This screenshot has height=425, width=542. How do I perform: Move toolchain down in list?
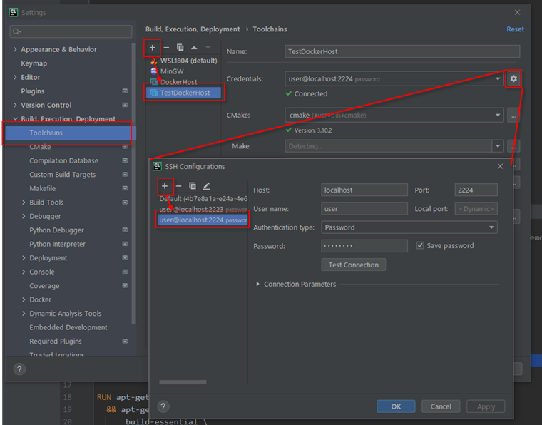[x=208, y=48]
